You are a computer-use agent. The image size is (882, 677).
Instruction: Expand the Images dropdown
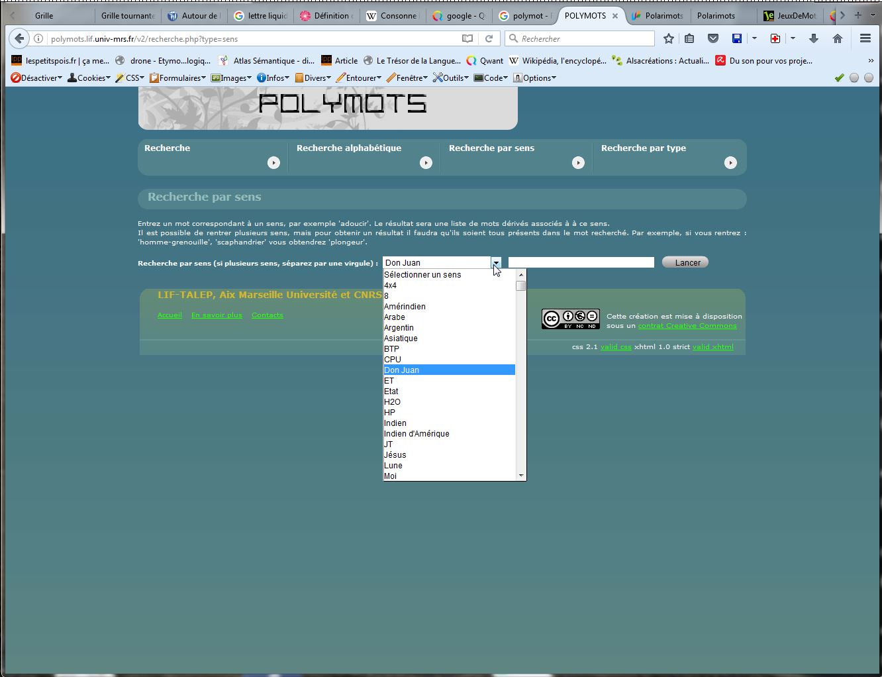[231, 78]
